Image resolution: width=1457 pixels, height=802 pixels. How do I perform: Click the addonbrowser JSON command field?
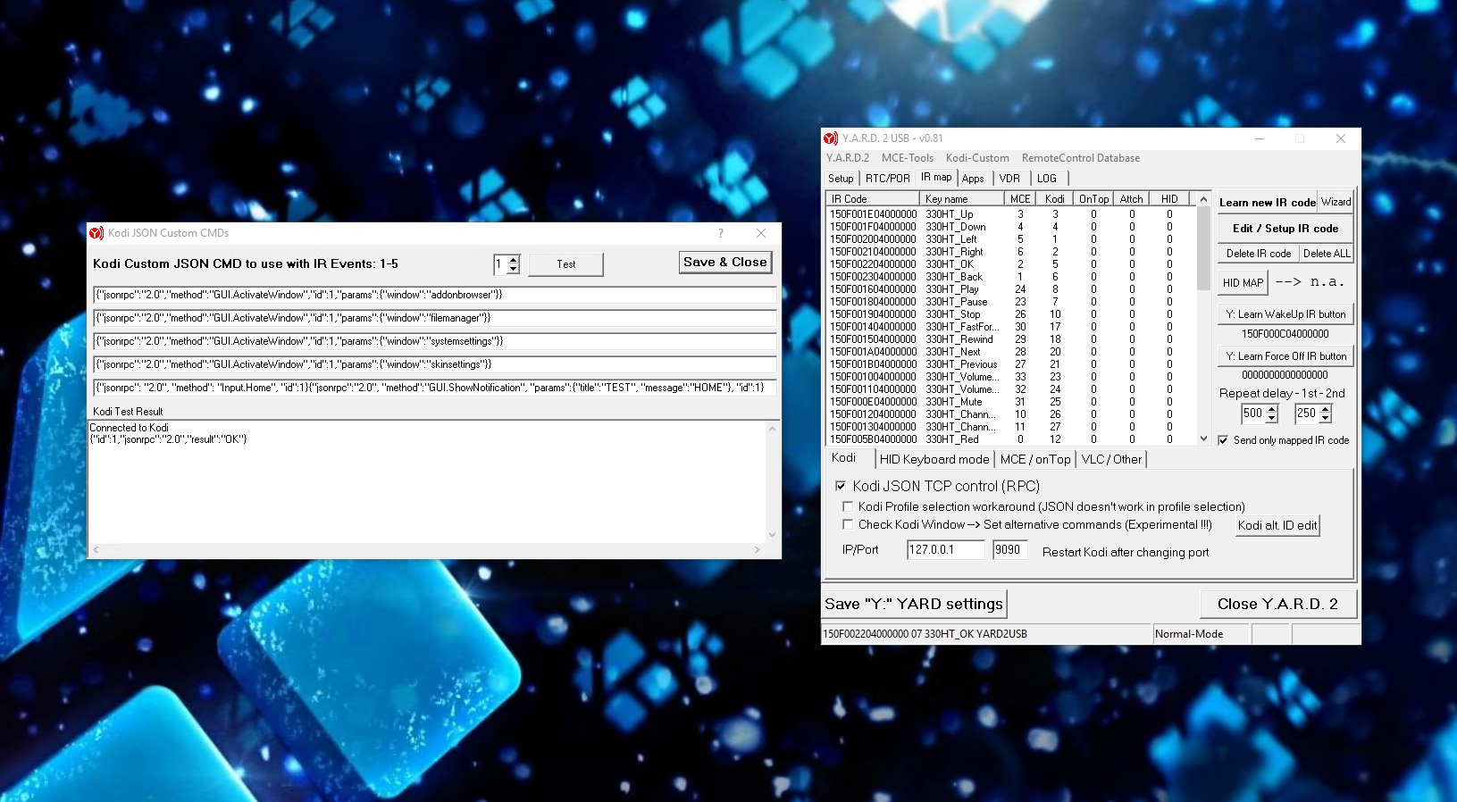click(x=434, y=295)
